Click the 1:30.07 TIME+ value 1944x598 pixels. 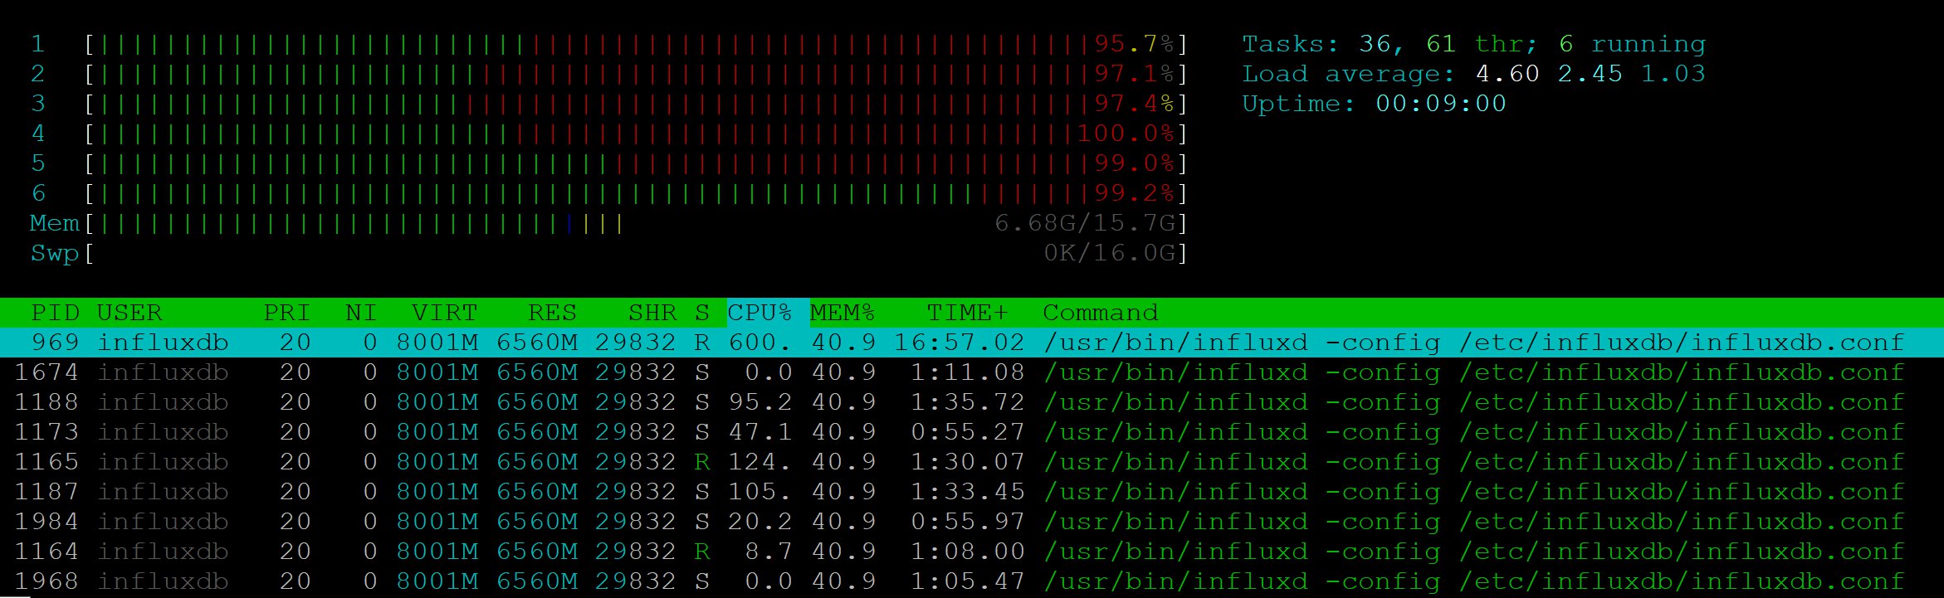(x=967, y=462)
